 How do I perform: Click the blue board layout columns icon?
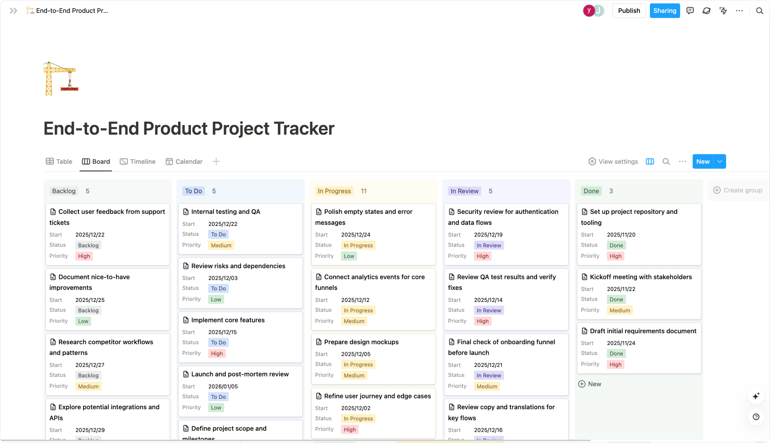[x=649, y=161]
